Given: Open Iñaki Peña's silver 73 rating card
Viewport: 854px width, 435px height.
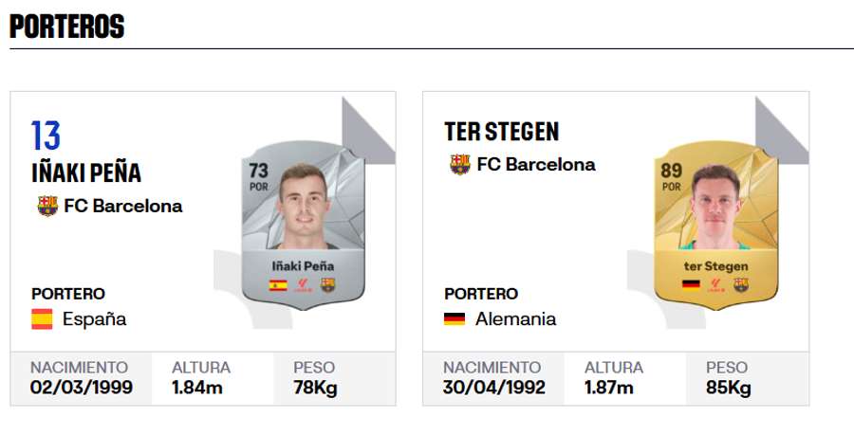Looking at the screenshot, I should click(x=304, y=226).
